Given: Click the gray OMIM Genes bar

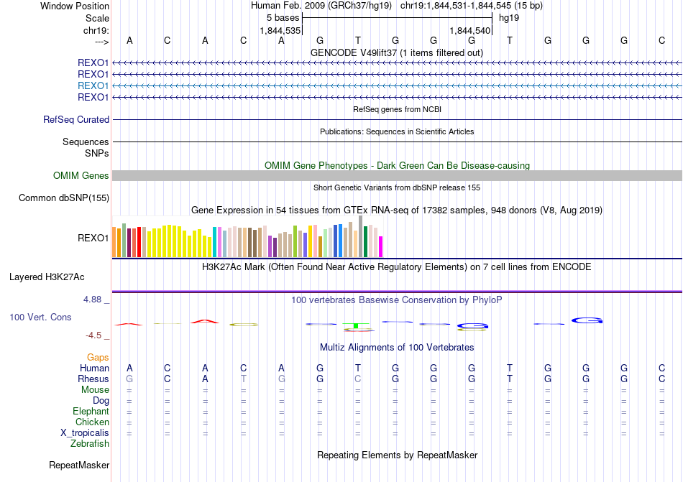Looking at the screenshot, I should pyautogui.click(x=397, y=175).
